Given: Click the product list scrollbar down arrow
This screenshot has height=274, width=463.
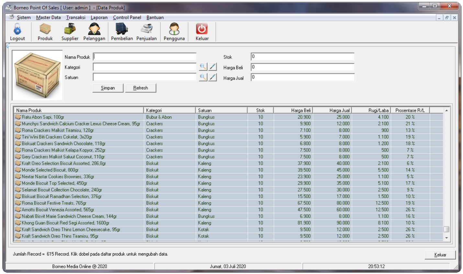Looking at the screenshot, I should (446, 238).
